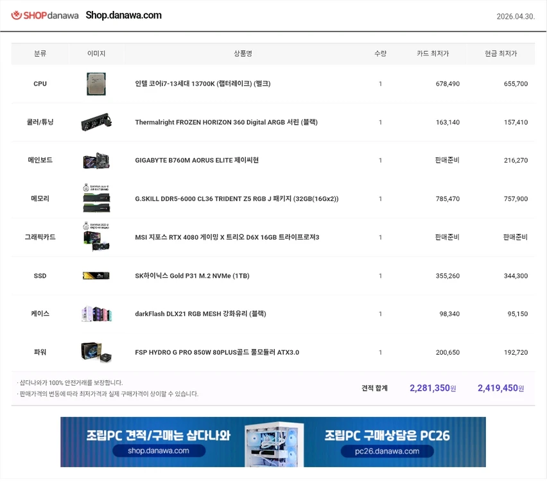547x482 pixels.
Task: Click the white PC case banner image
Action: click(x=274, y=444)
